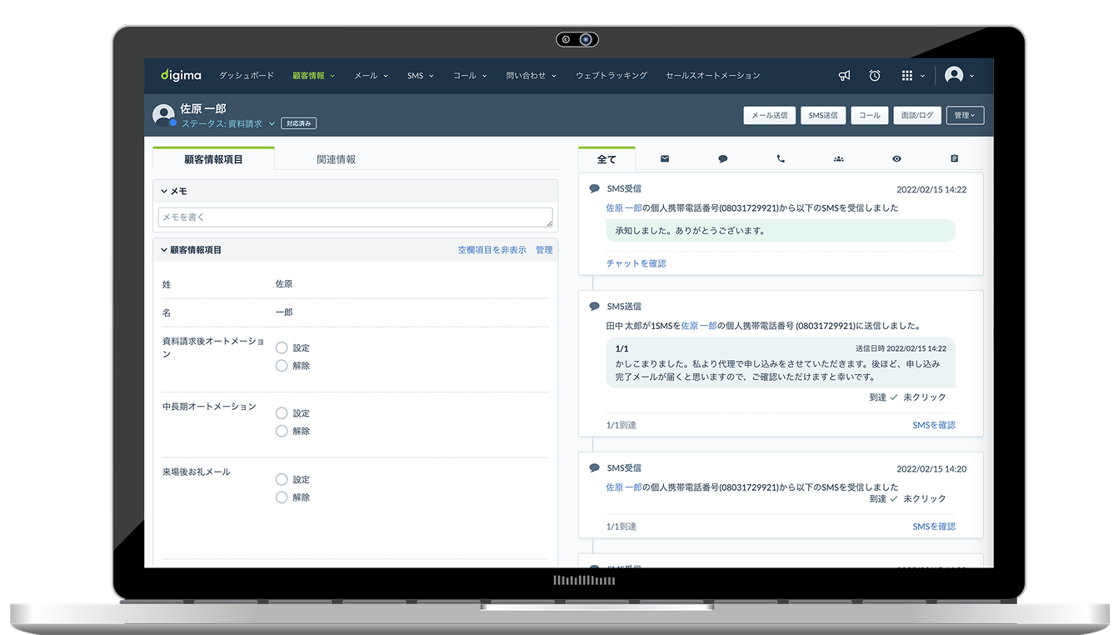The height and width of the screenshot is (635, 1118).
Task: Filter timeline by meetings group icon
Action: tap(838, 159)
